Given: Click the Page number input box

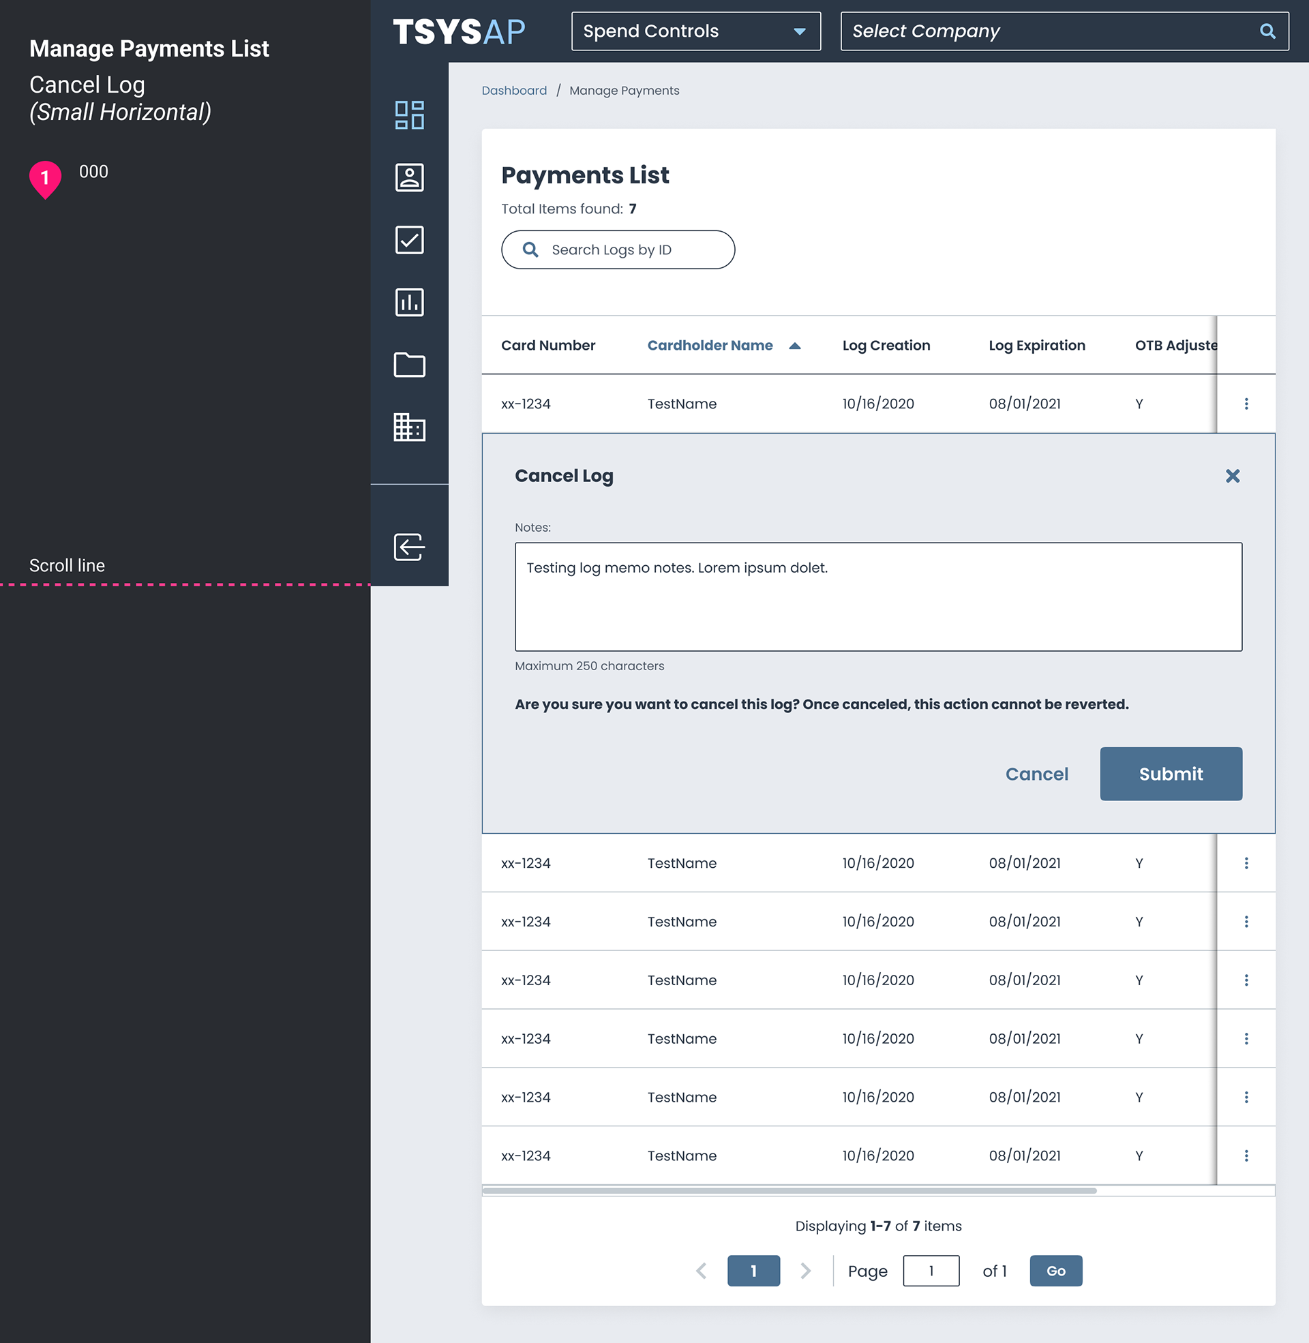Looking at the screenshot, I should [x=931, y=1271].
